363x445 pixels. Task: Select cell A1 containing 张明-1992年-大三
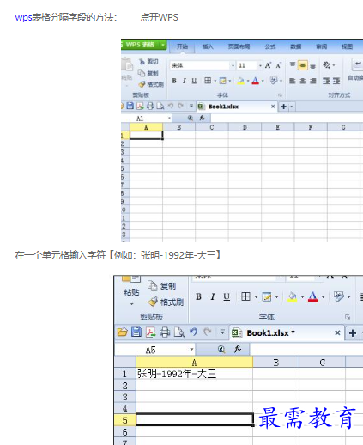(195, 374)
